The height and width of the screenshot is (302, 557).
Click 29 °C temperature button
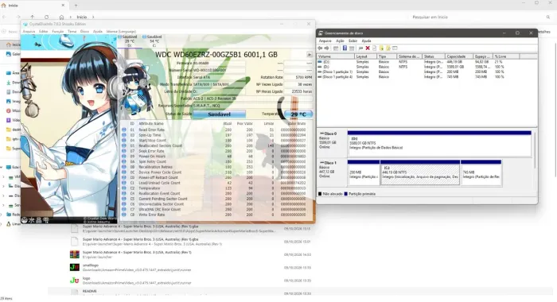point(298,114)
